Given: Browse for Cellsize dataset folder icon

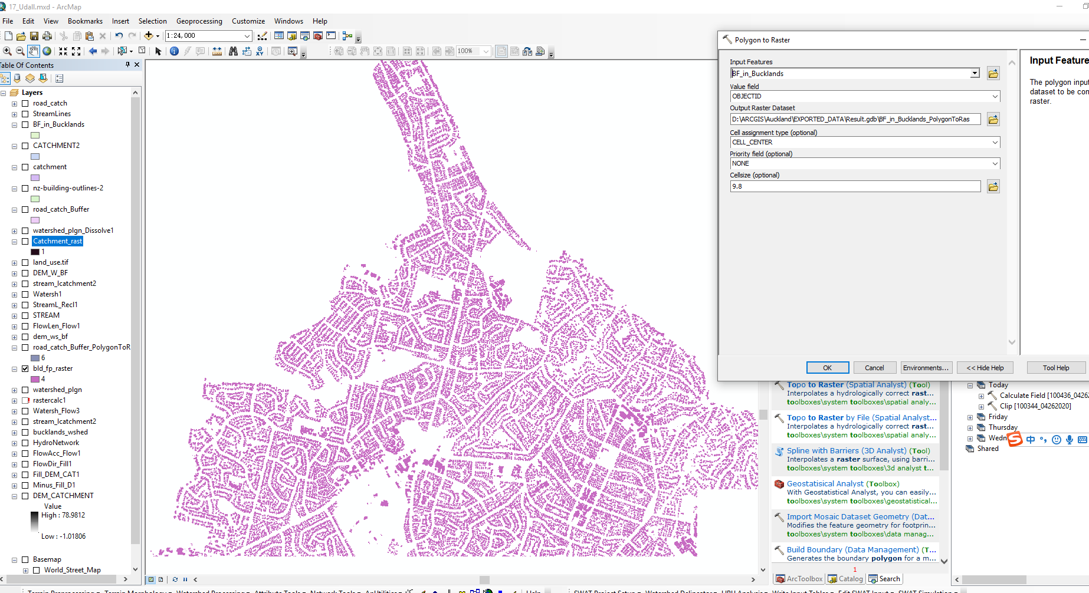Looking at the screenshot, I should [x=993, y=187].
